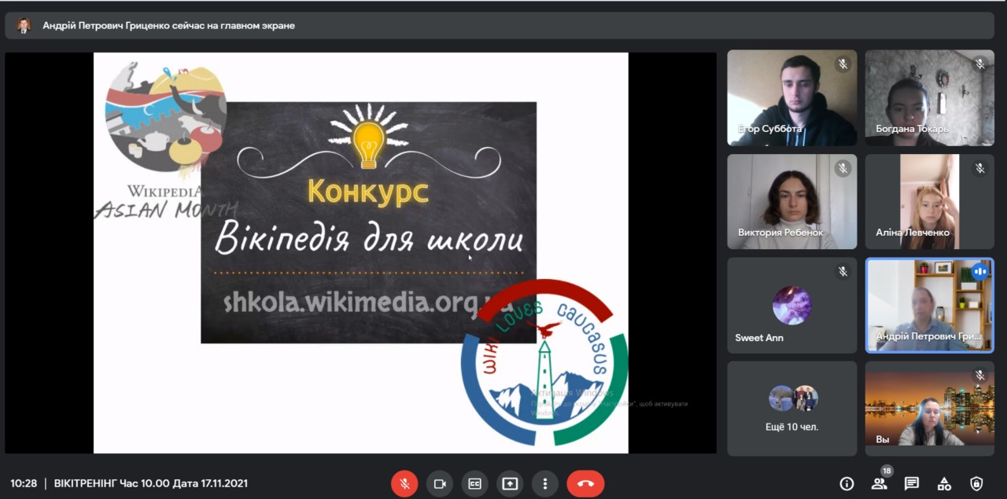Click the grouped avatars in Ещё 10 tile

[x=792, y=398]
